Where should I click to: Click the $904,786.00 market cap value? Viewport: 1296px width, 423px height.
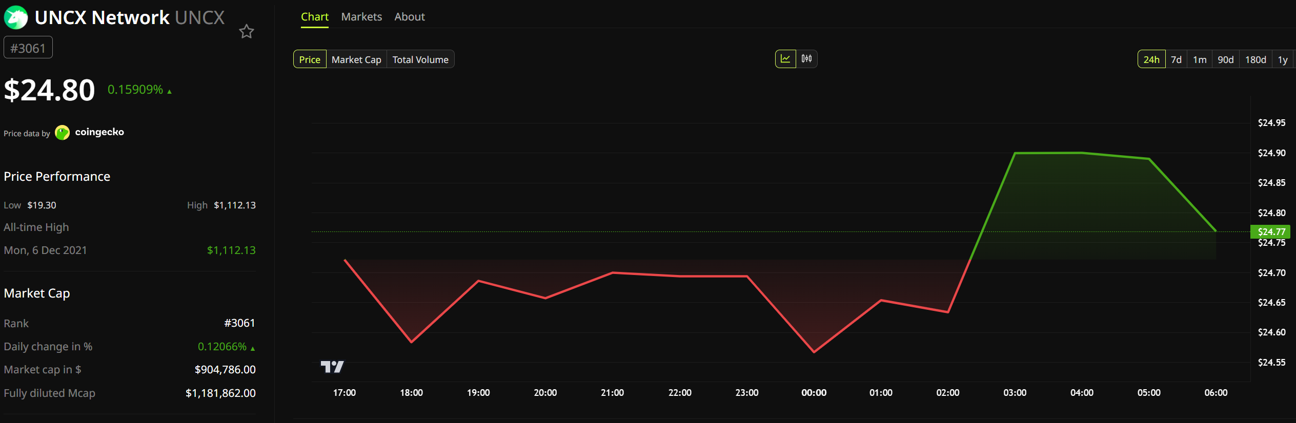coord(225,370)
